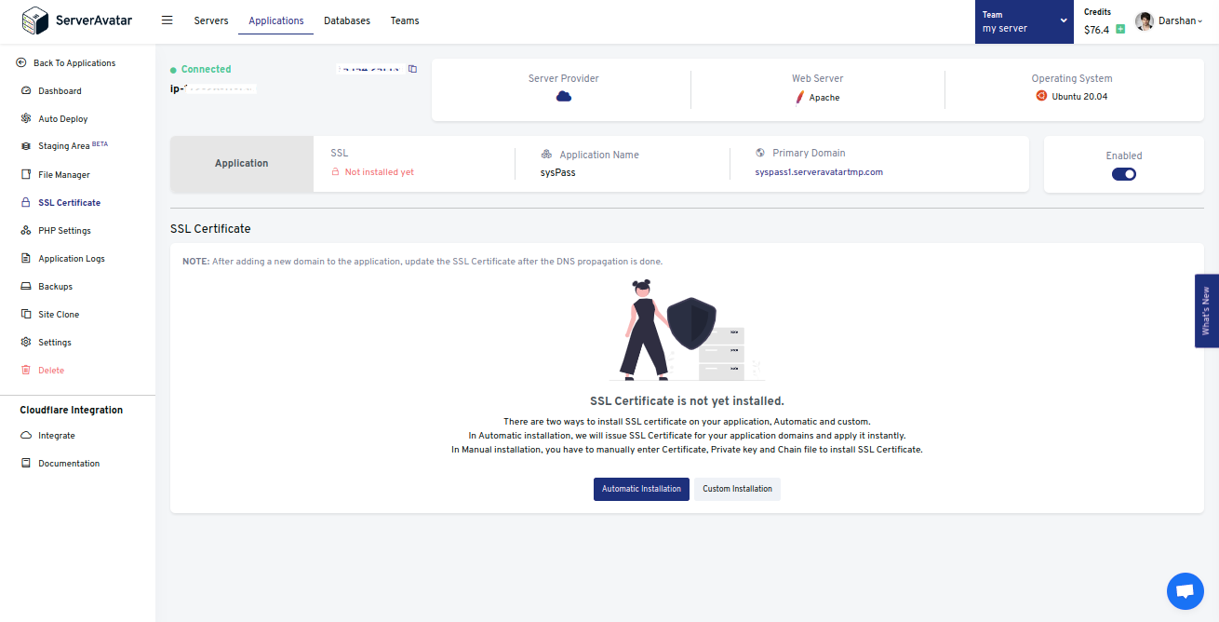Open the What's New side panel
Screen dimensions: 1219x622
tap(1206, 310)
